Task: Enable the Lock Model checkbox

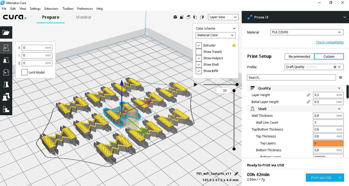Action: (24, 73)
